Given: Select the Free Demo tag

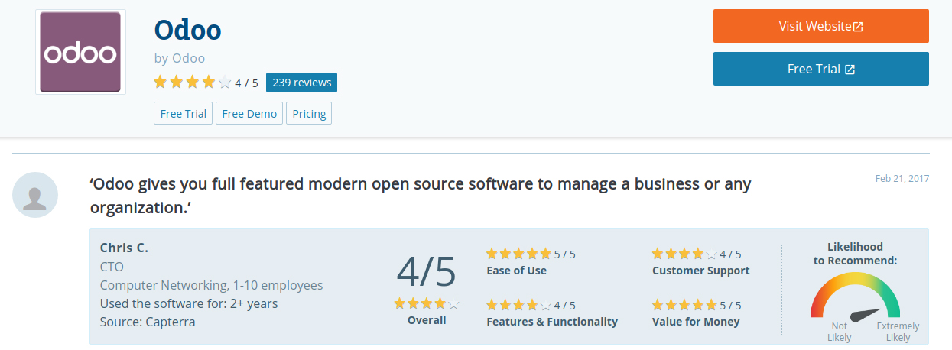Looking at the screenshot, I should tap(249, 113).
